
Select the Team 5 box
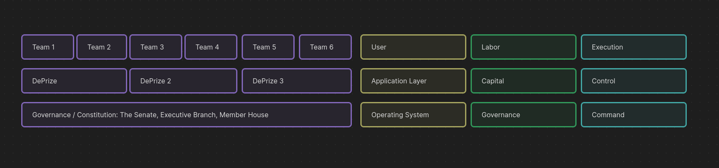(268, 47)
